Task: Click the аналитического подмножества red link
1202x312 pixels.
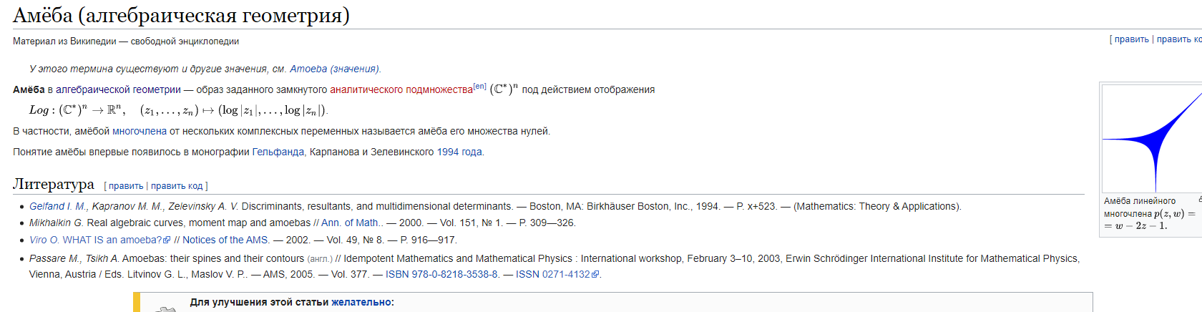Action: 401,89
